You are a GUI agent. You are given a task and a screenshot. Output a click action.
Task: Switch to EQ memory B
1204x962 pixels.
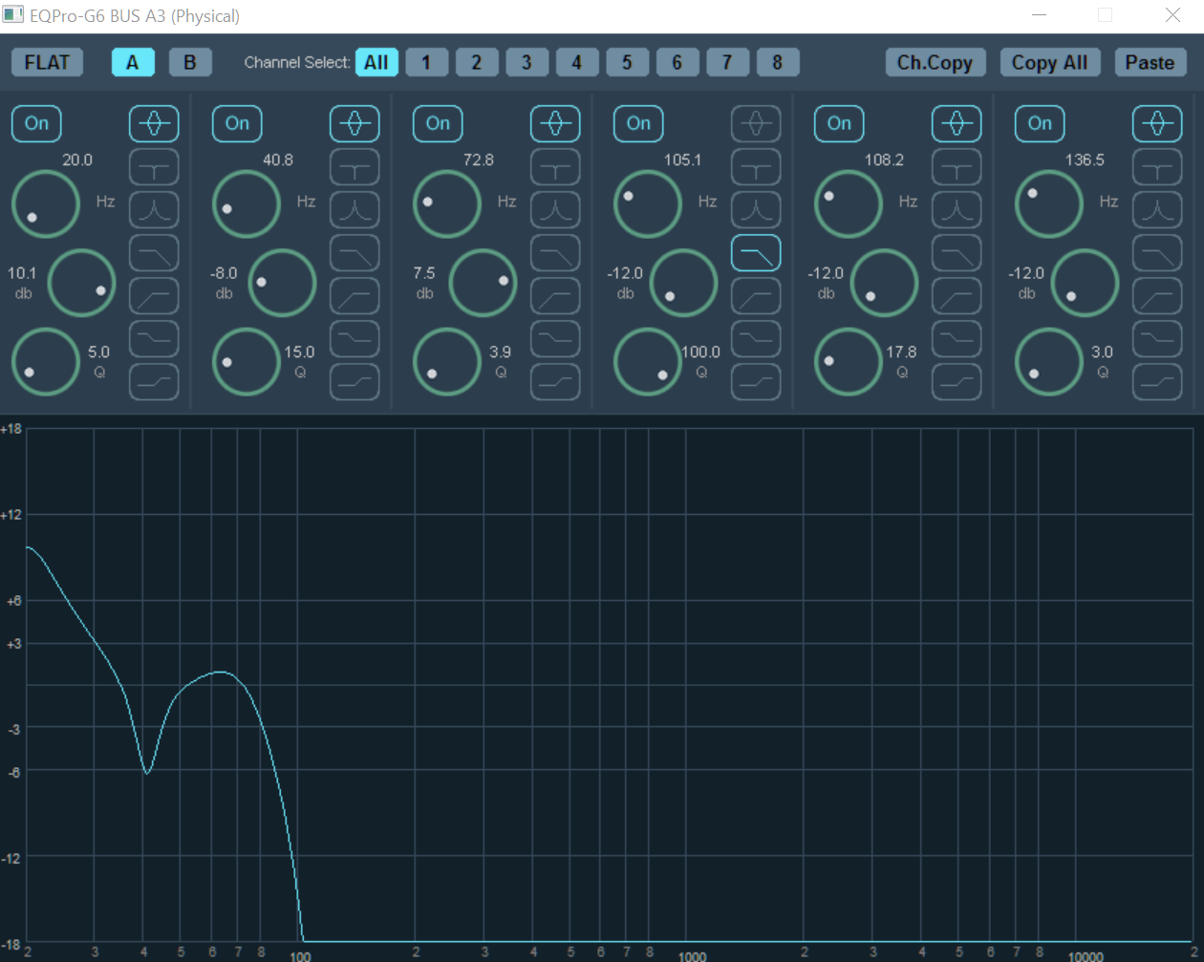point(190,62)
